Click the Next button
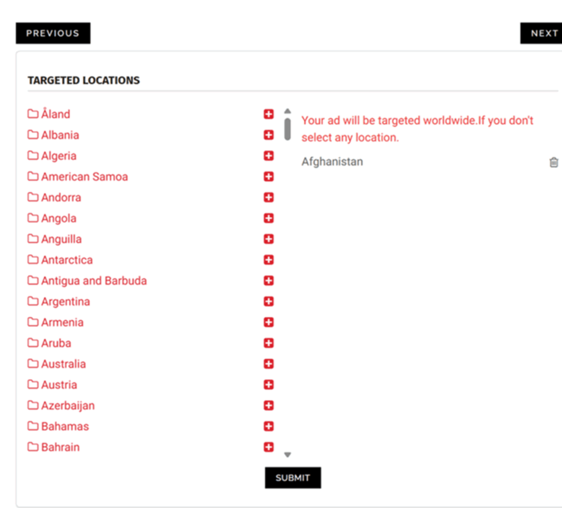 (543, 33)
